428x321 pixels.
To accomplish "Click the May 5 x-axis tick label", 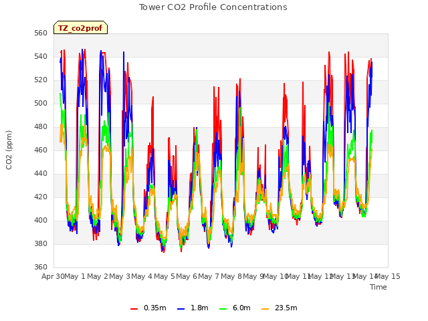I will pyautogui.click(x=165, y=276).
